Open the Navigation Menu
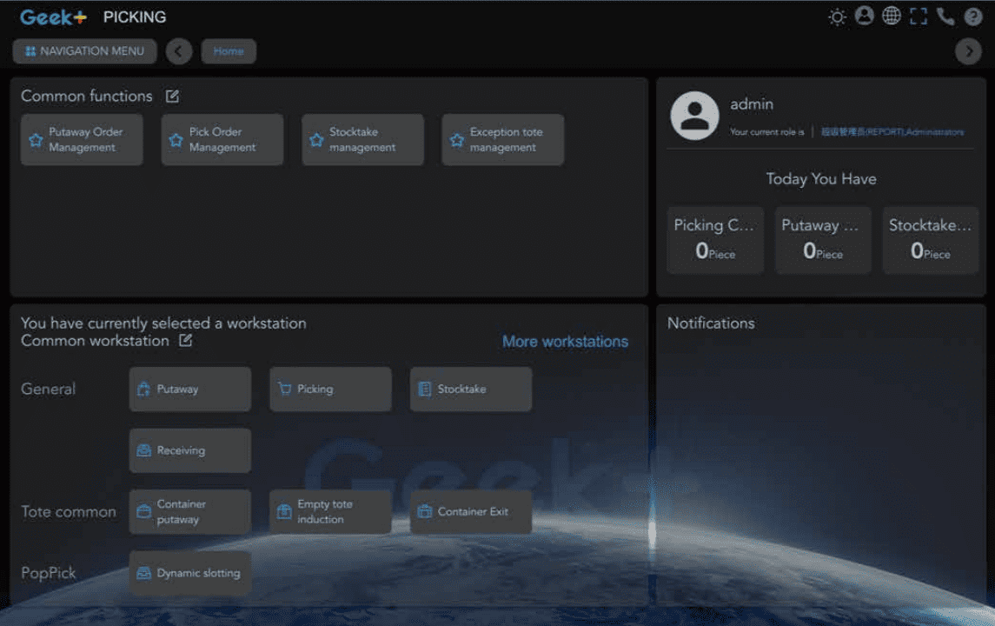Screen dimensions: 995x626 point(84,51)
